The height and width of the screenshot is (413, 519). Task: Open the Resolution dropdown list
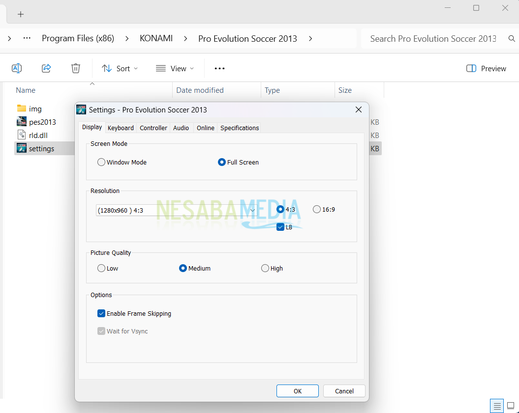click(x=177, y=210)
